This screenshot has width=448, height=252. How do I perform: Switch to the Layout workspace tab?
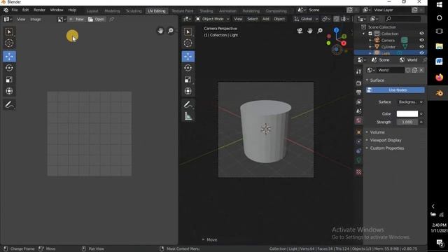[x=92, y=11]
